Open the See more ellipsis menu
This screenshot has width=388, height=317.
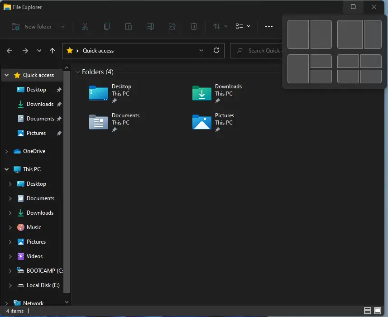click(x=269, y=26)
